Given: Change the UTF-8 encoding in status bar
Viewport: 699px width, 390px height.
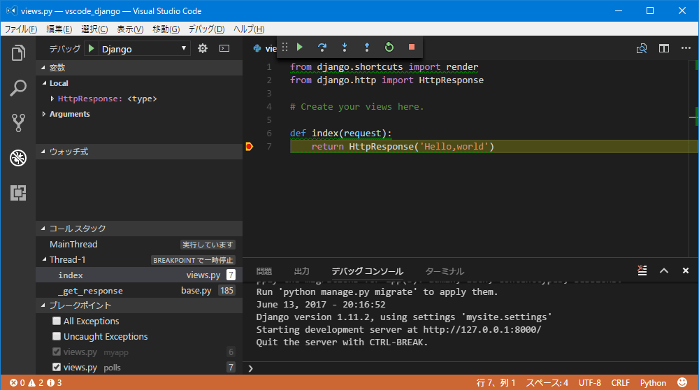Looking at the screenshot, I should (x=590, y=383).
